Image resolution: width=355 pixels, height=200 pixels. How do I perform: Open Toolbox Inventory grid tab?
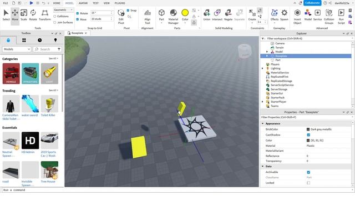coord(24,40)
